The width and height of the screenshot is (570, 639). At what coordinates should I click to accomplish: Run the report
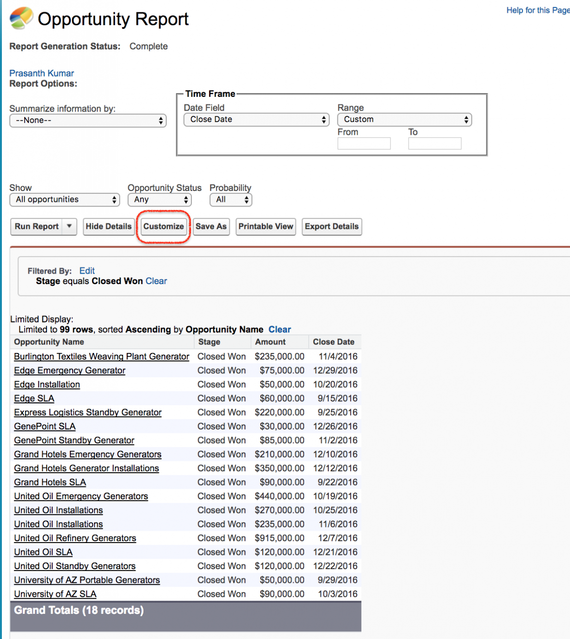pyautogui.click(x=36, y=227)
